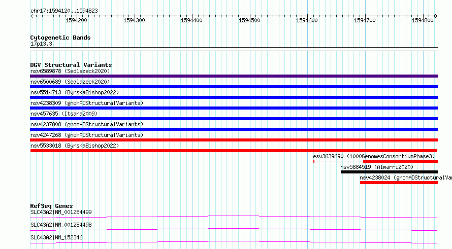Open nsv4238024 gnomAD variant label

(x=406, y=177)
